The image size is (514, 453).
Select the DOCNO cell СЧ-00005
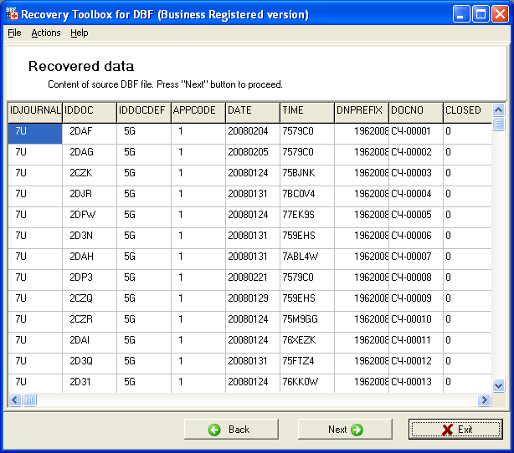click(414, 215)
